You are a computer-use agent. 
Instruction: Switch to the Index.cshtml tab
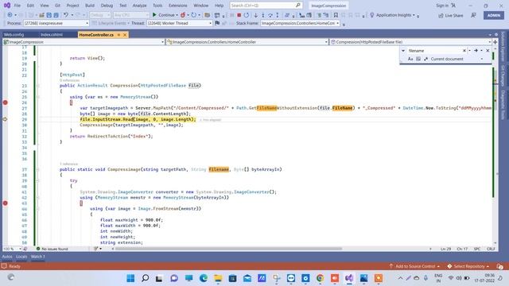point(52,35)
